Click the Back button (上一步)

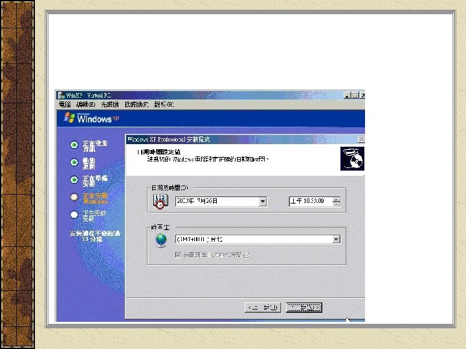click(263, 308)
